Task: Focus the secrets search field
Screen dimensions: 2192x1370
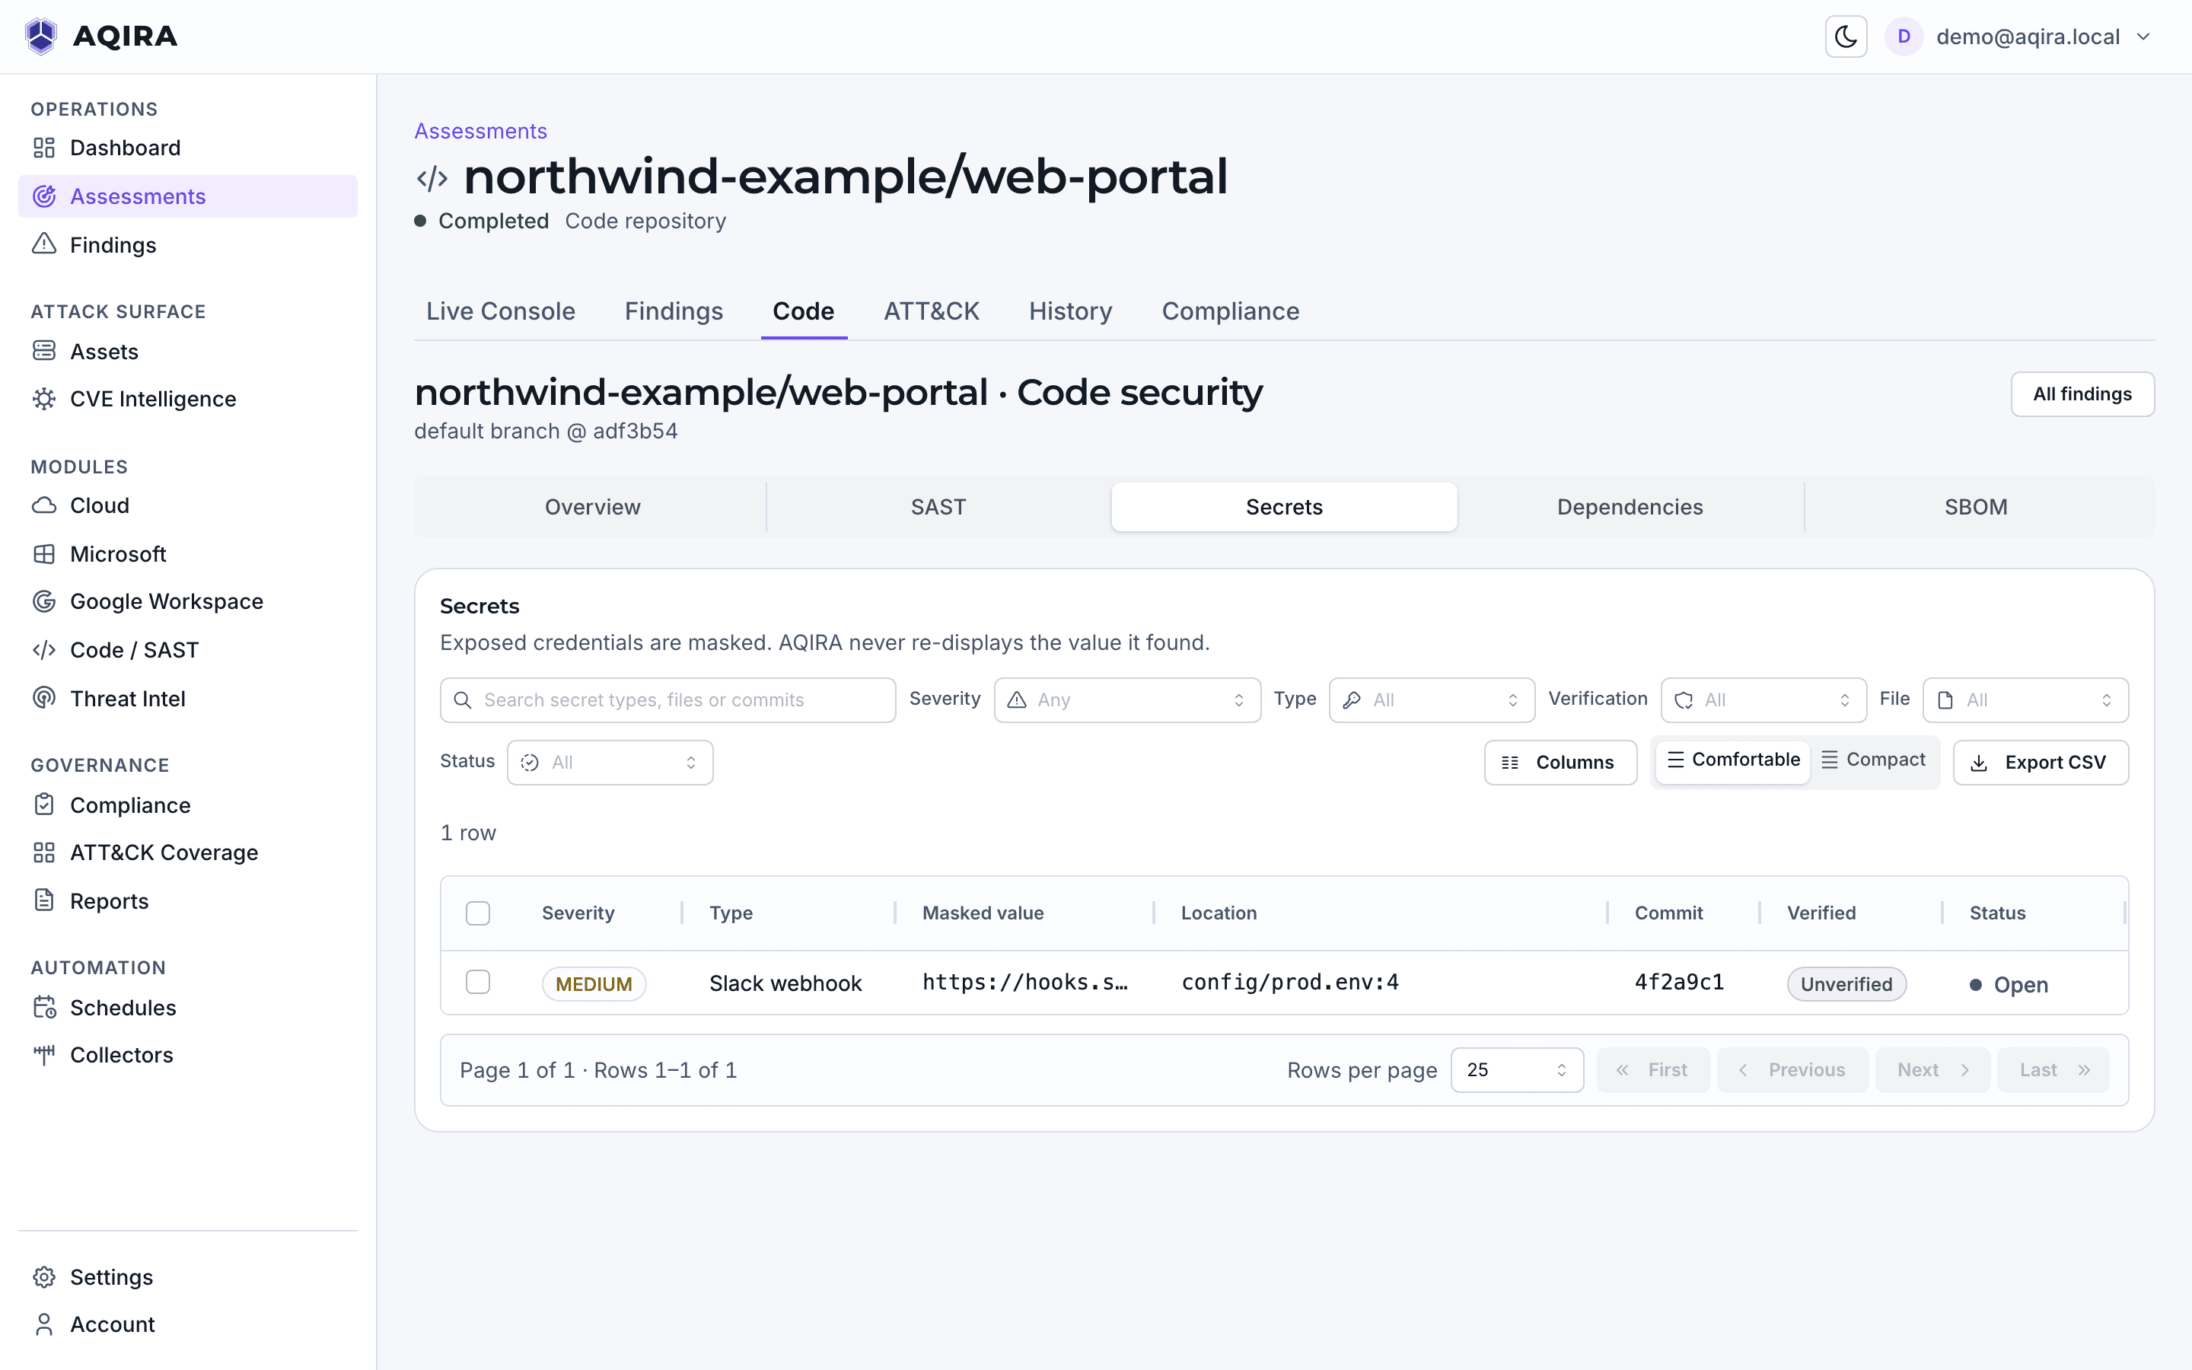Action: click(x=667, y=699)
